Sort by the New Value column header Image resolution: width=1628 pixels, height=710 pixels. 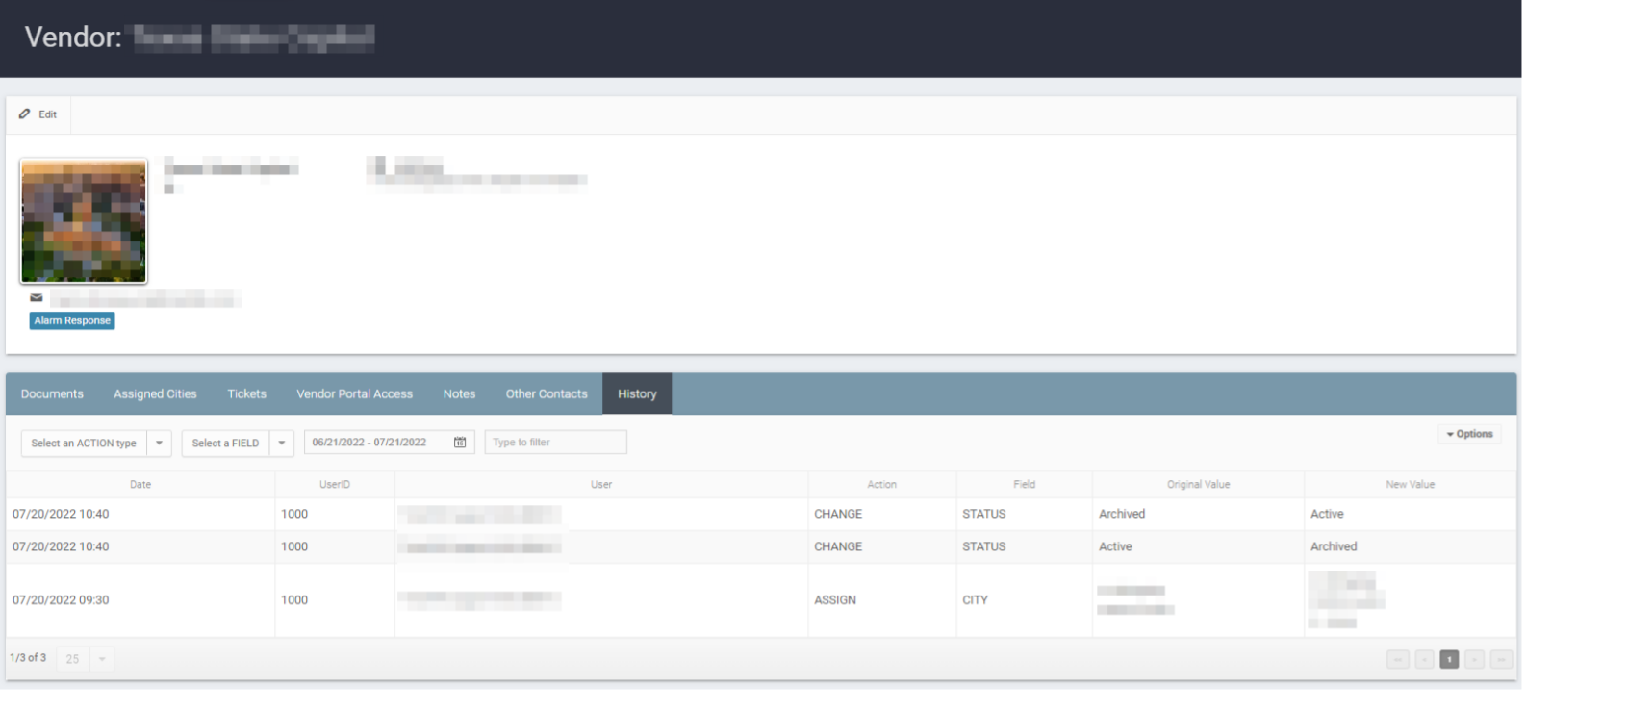coord(1411,485)
